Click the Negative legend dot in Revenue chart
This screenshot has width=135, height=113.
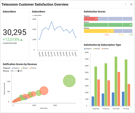click(13, 68)
